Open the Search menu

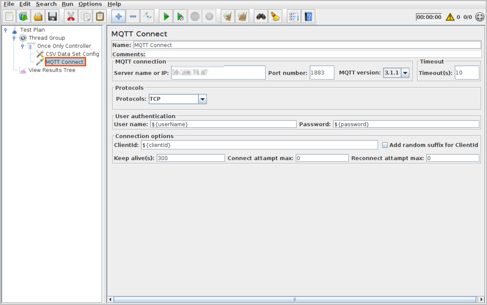[46, 4]
